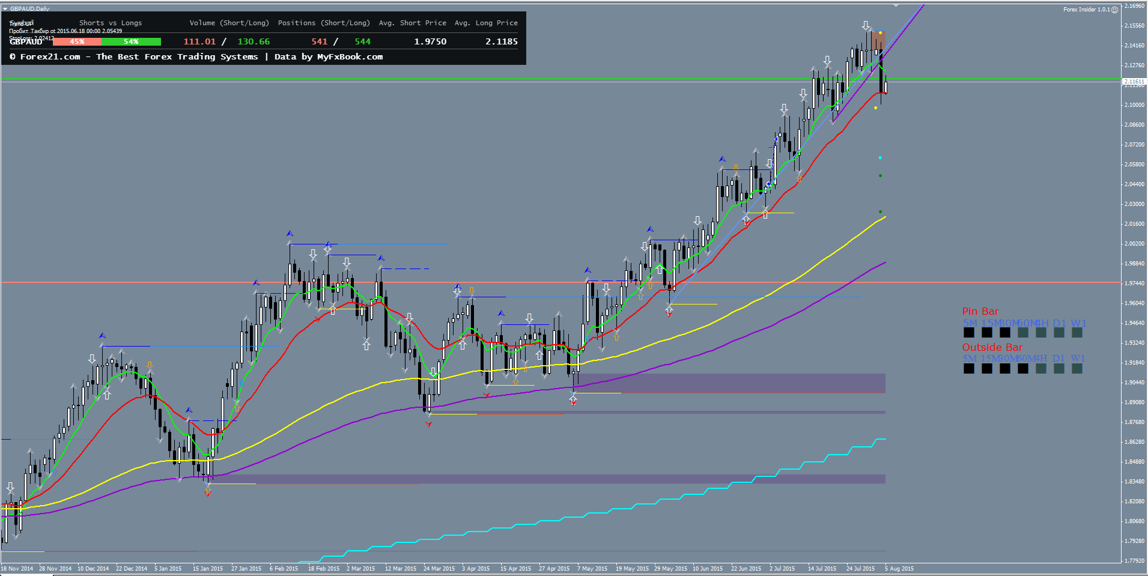Click the long volume value 130.66
The width and height of the screenshot is (1148, 576).
pos(254,41)
